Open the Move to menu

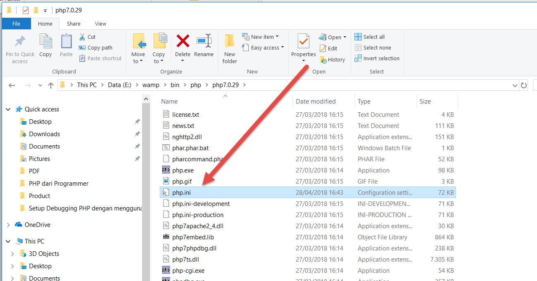pyautogui.click(x=138, y=49)
